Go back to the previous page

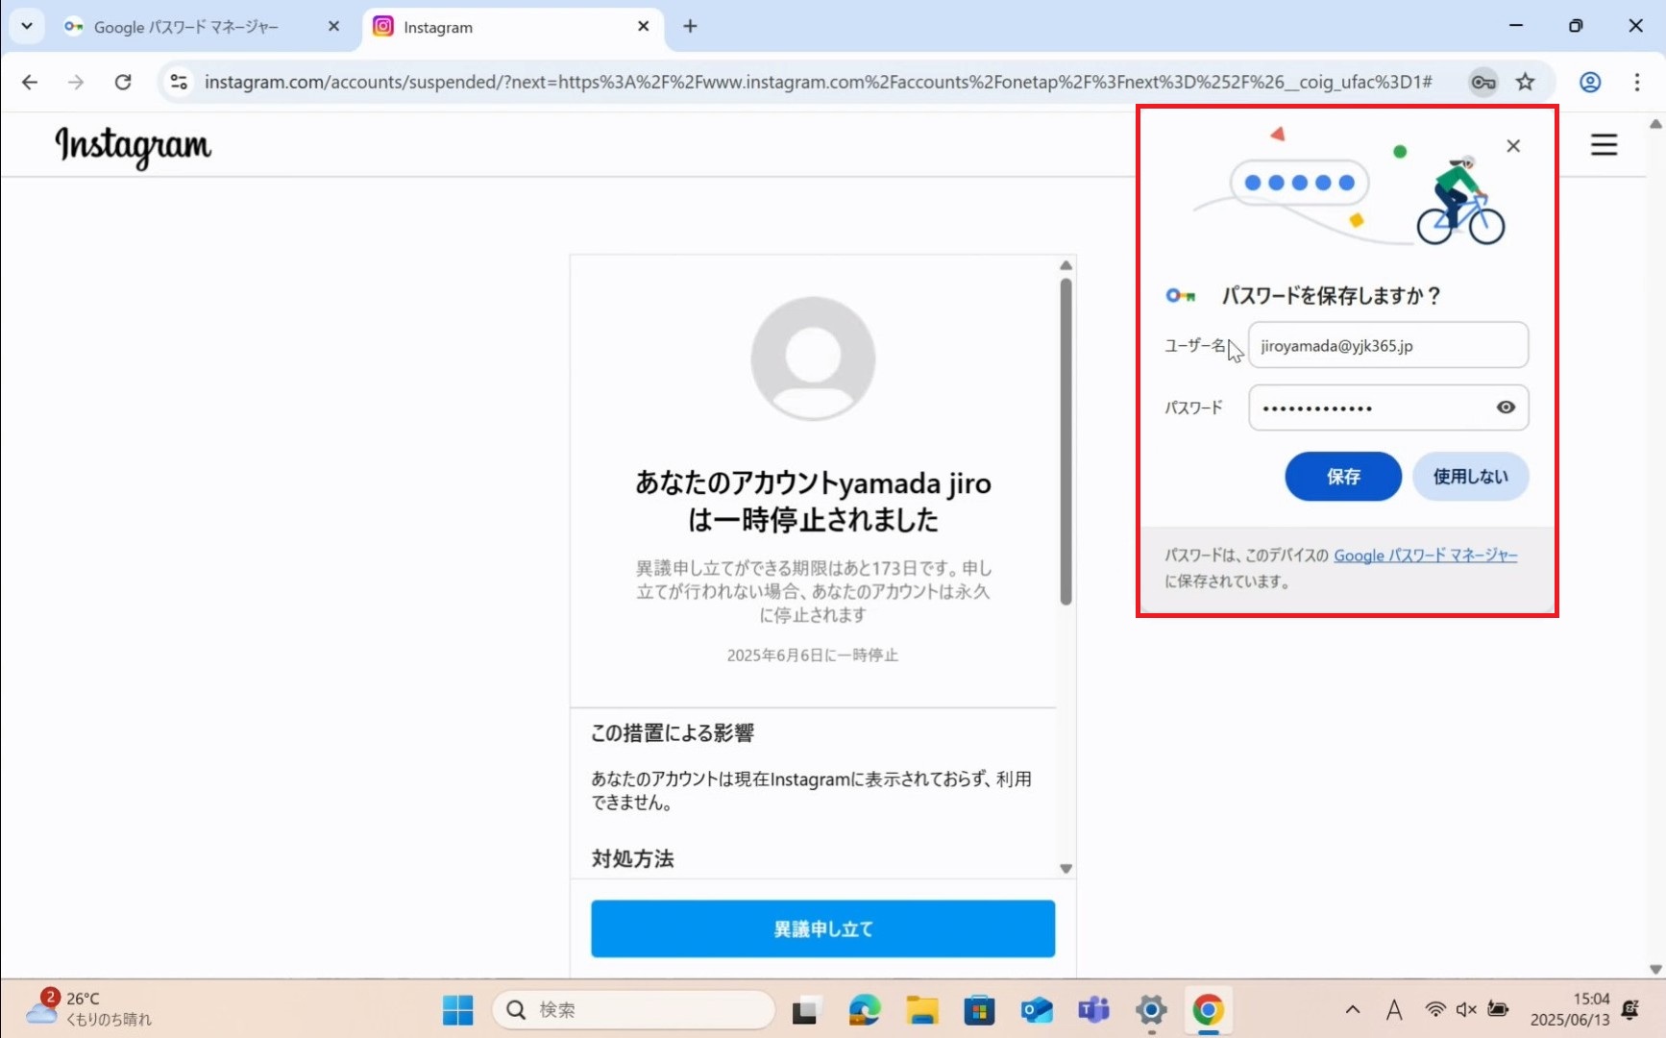[x=30, y=83]
